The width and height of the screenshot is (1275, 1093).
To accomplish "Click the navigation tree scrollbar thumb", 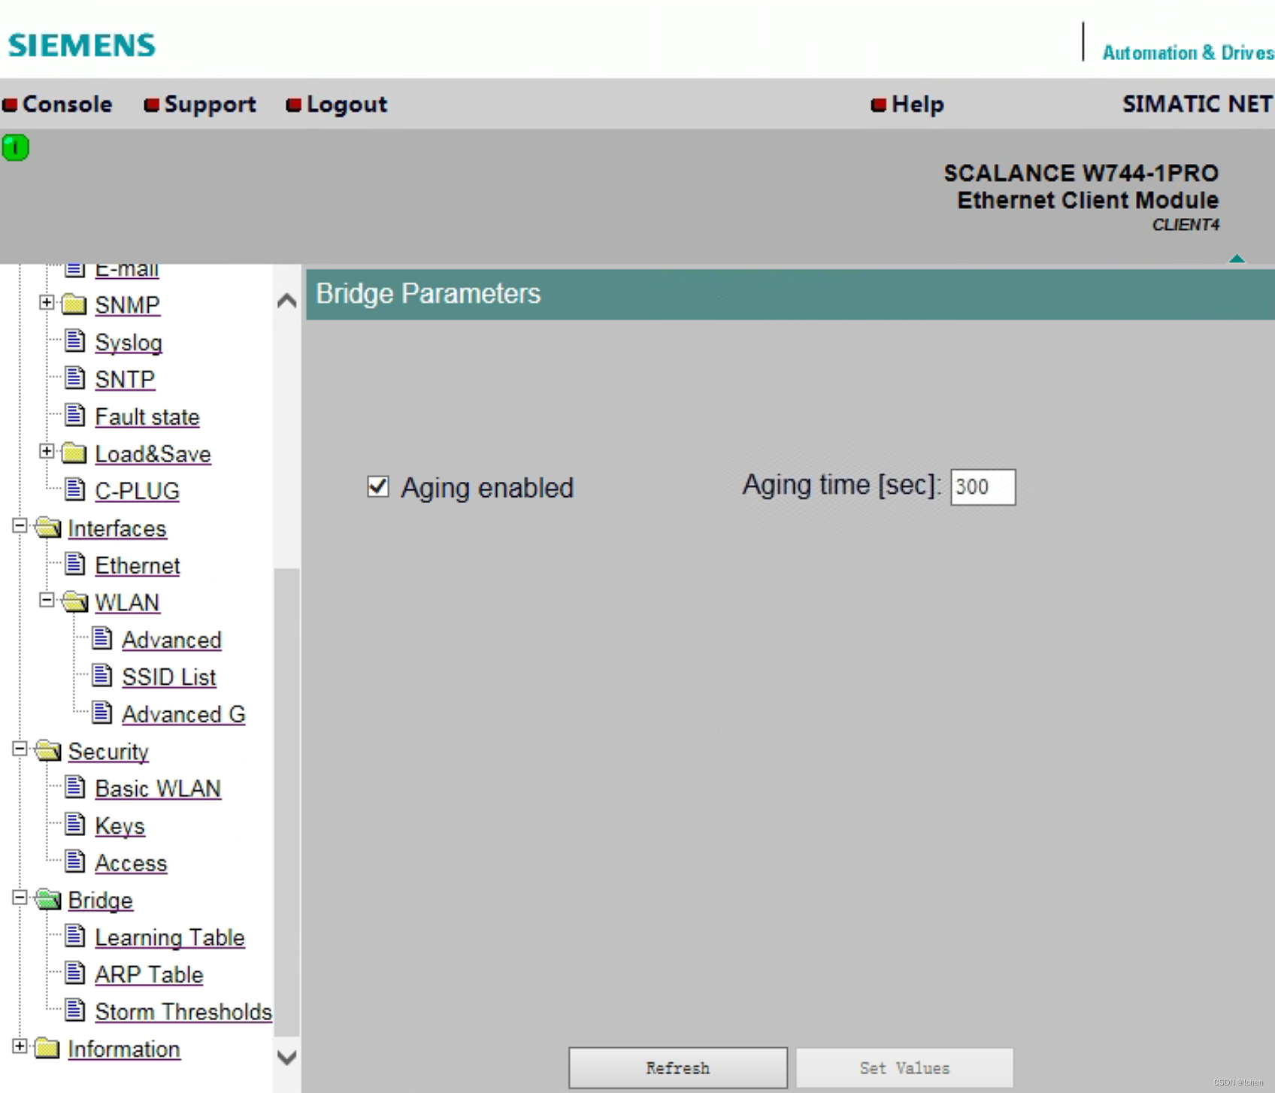I will point(286,801).
